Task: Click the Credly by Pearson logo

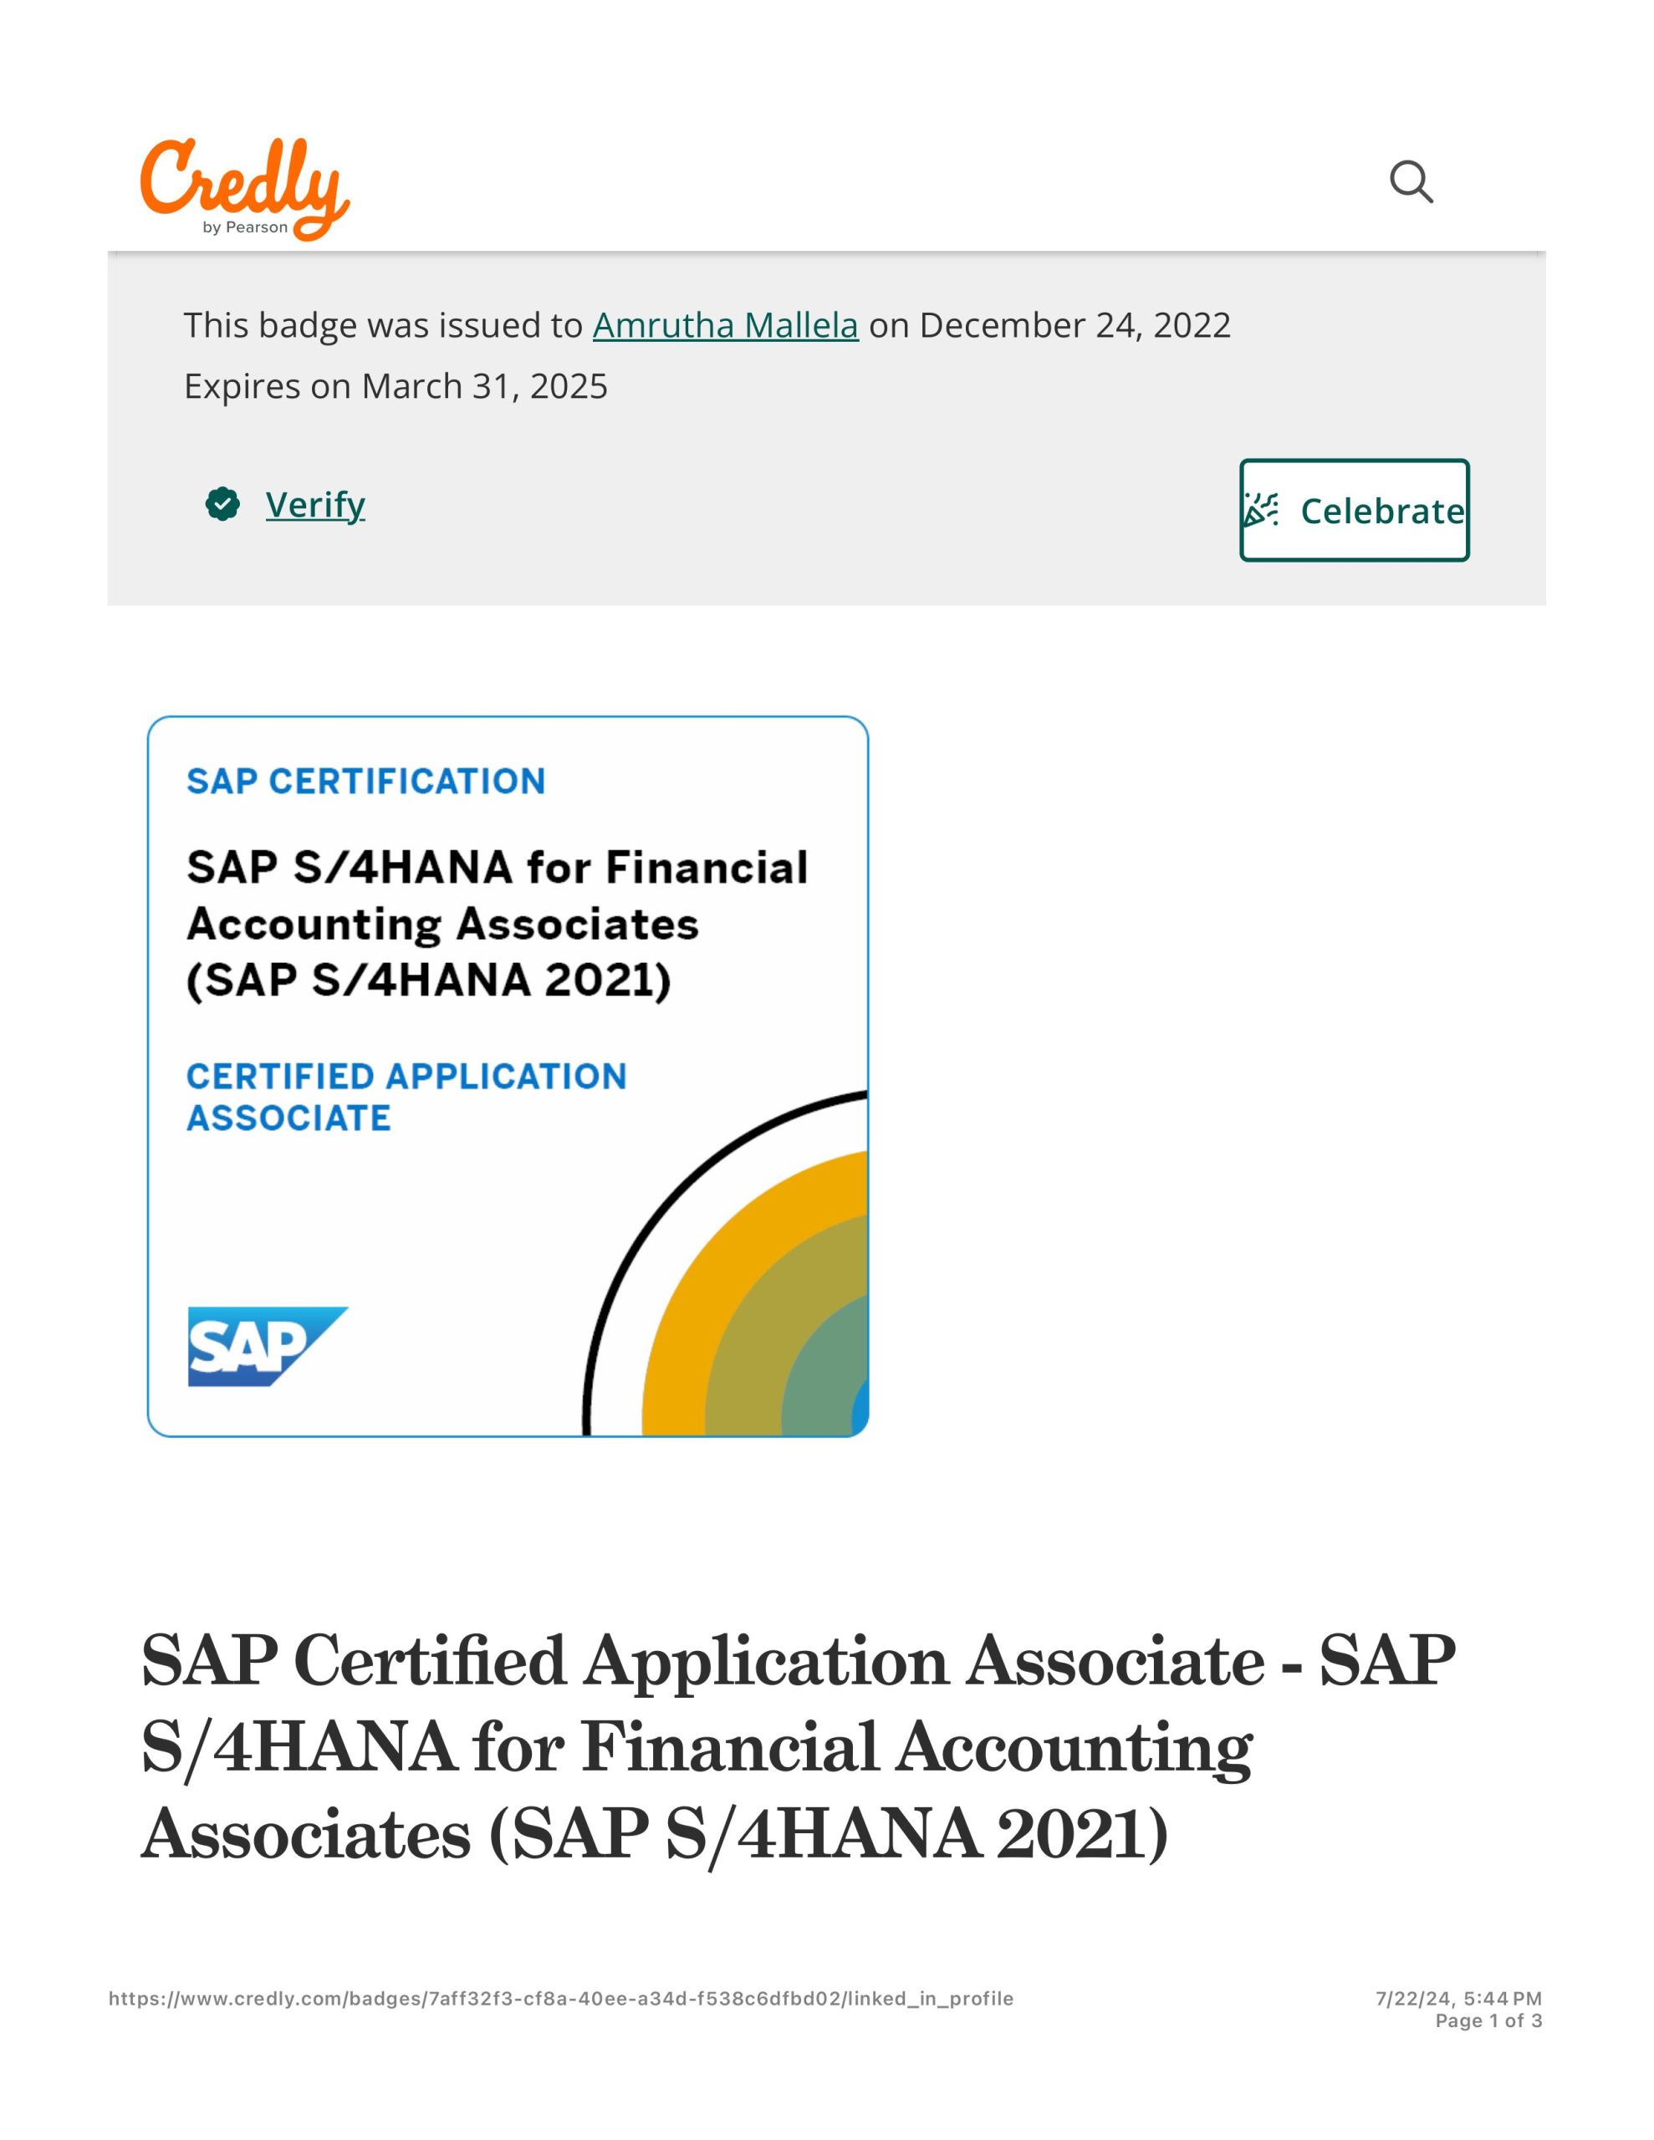Action: coord(244,189)
